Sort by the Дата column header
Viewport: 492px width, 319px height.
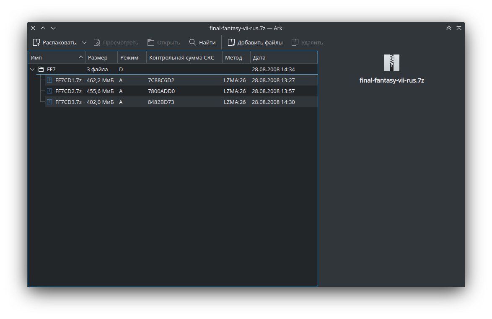coord(284,57)
